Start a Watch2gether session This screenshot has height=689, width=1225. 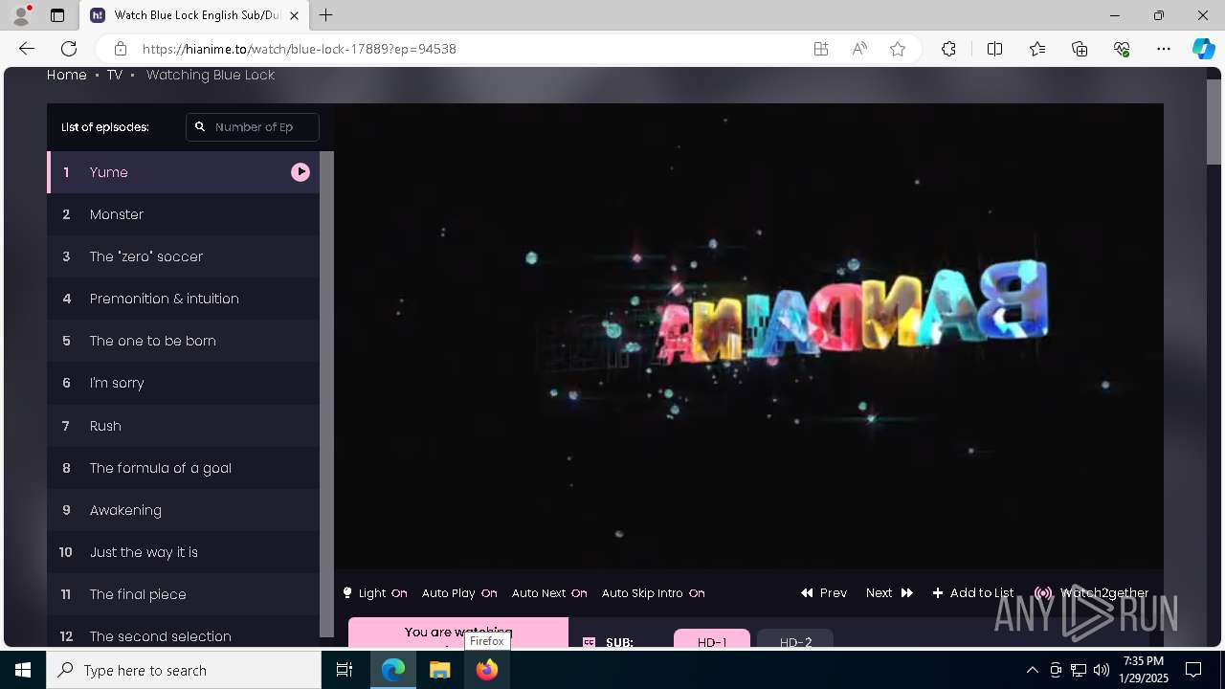coord(1091,593)
